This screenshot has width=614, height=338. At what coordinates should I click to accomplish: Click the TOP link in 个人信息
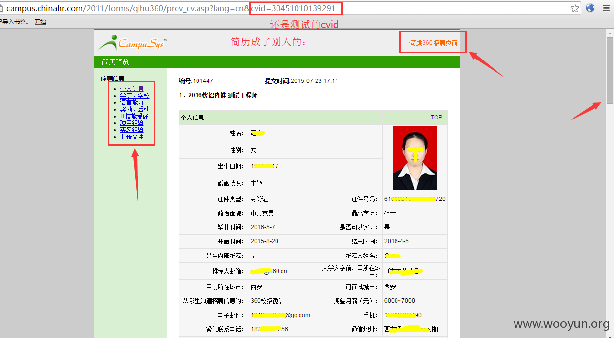tap(436, 118)
